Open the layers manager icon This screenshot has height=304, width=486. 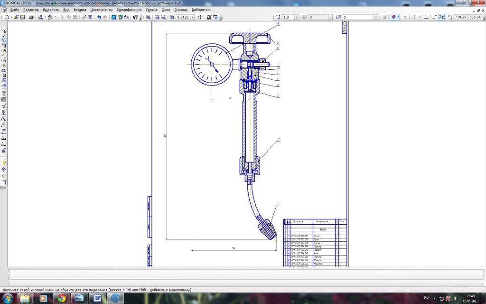click(338, 17)
